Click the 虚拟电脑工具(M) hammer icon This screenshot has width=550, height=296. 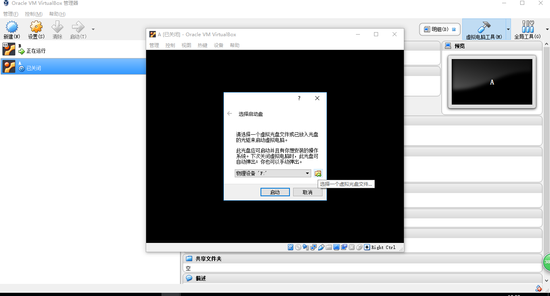coord(484,27)
